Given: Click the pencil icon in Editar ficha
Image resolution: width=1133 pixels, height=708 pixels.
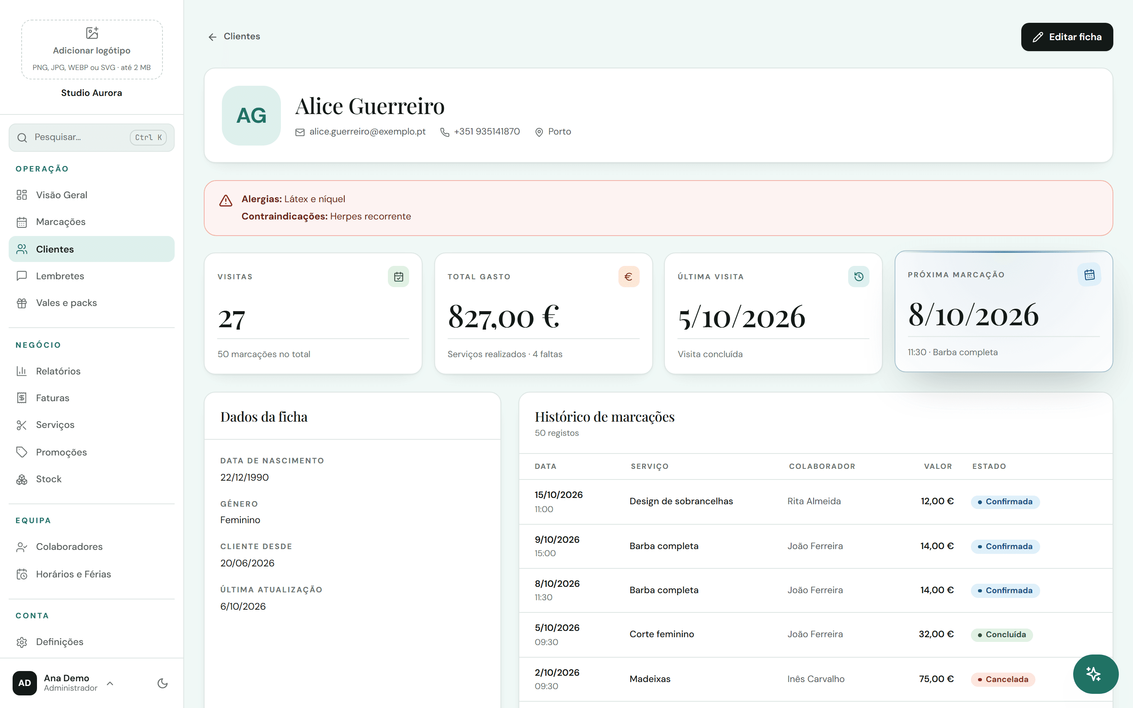Looking at the screenshot, I should (1038, 37).
